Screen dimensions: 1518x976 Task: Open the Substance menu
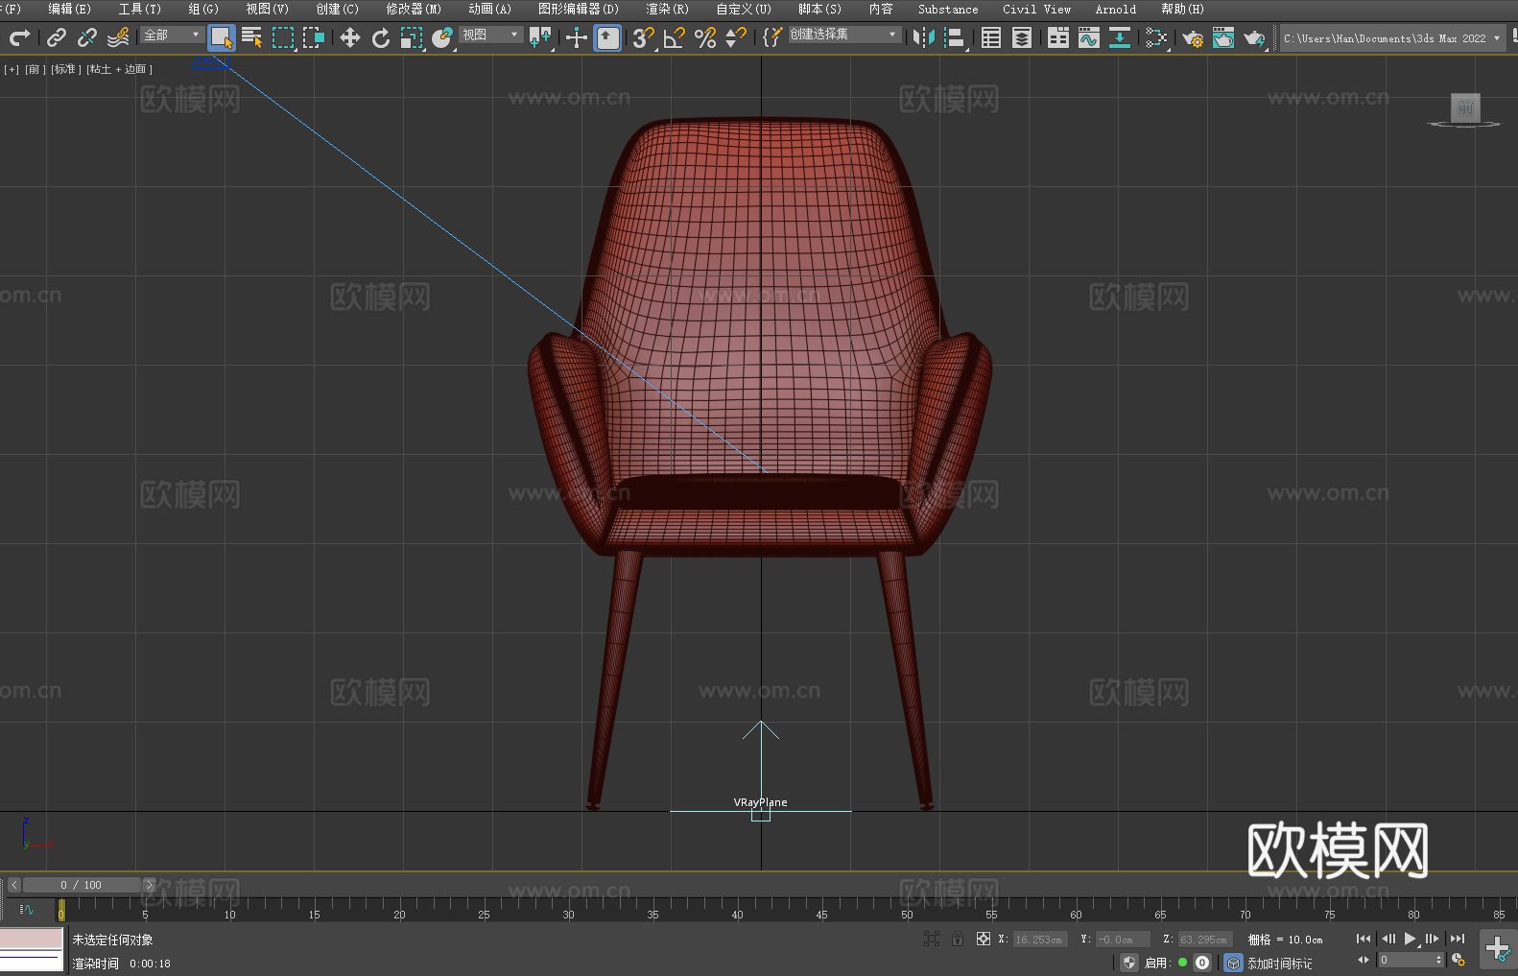point(948,9)
